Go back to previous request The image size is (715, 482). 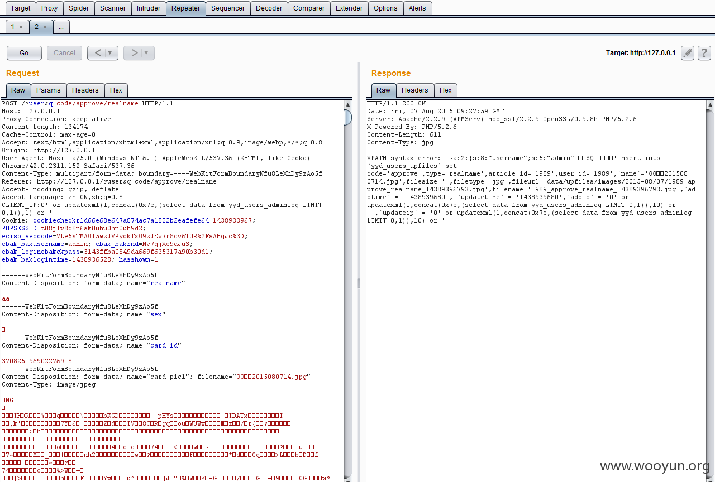coord(97,53)
